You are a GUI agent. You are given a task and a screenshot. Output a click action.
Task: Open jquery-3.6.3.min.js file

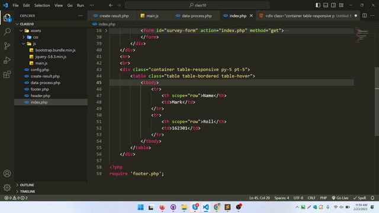click(51, 57)
